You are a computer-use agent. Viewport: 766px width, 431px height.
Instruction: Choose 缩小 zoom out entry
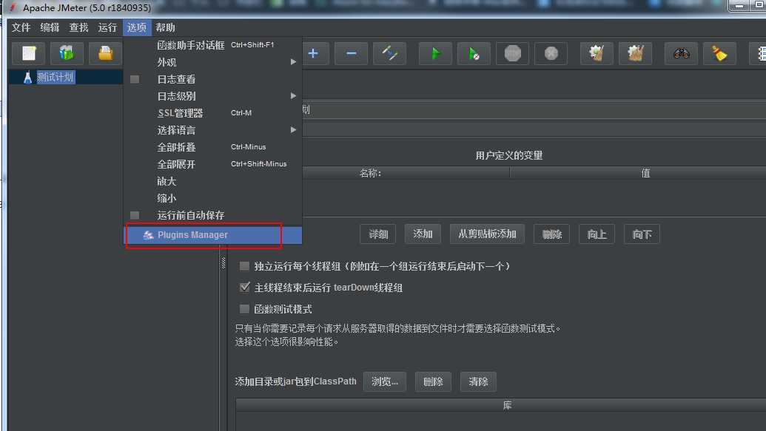click(212, 198)
